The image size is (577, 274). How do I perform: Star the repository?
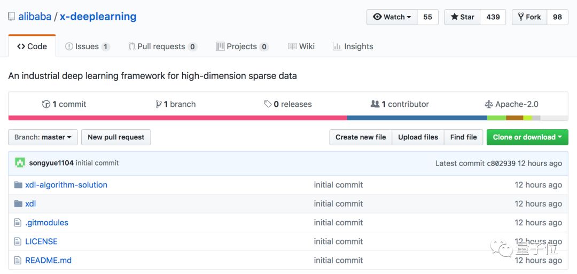click(462, 17)
